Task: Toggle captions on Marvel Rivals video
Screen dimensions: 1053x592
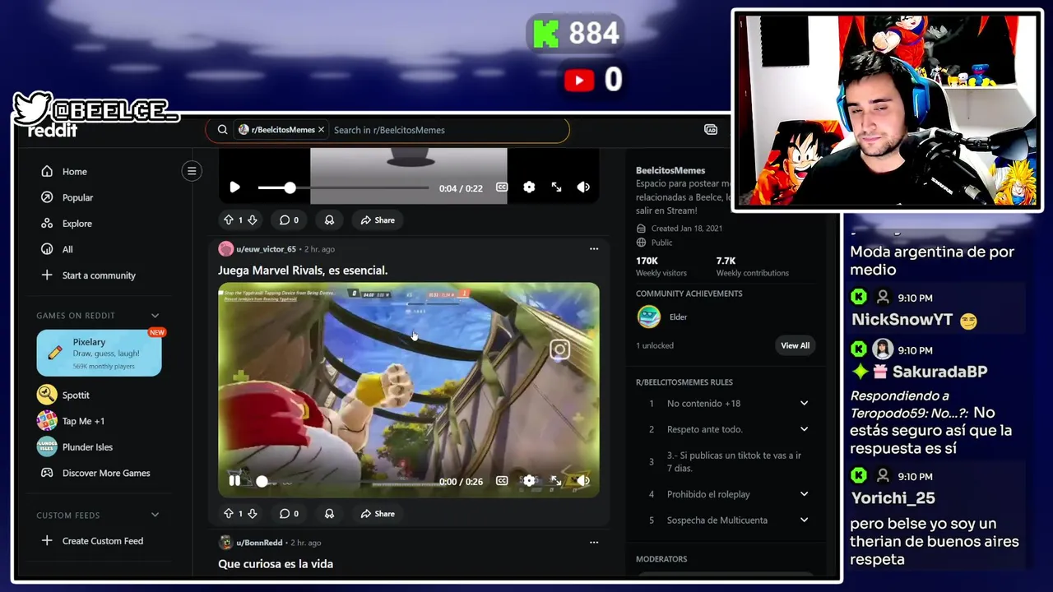Action: 502,481
